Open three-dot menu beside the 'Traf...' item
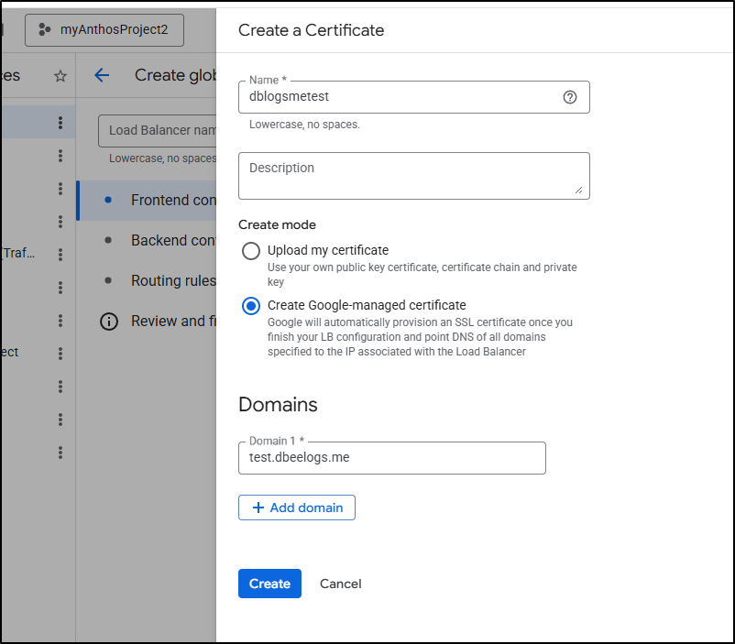 [x=60, y=255]
